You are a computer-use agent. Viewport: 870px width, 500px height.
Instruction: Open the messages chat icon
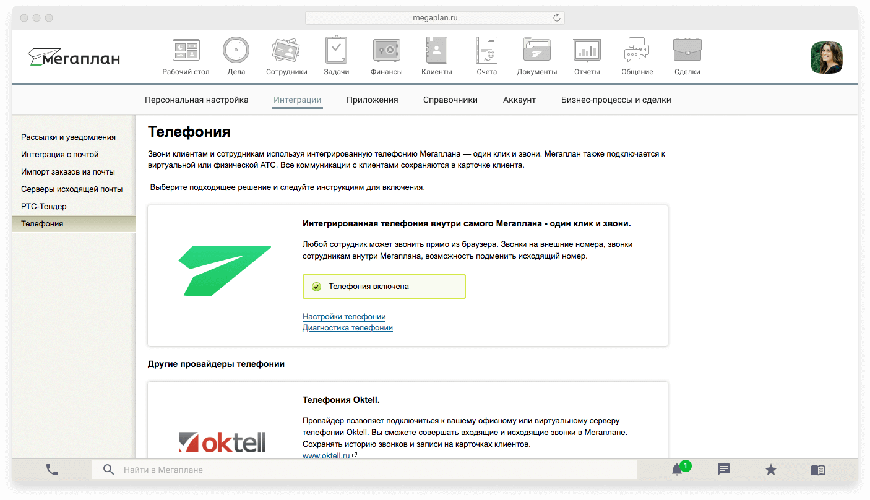point(724,470)
